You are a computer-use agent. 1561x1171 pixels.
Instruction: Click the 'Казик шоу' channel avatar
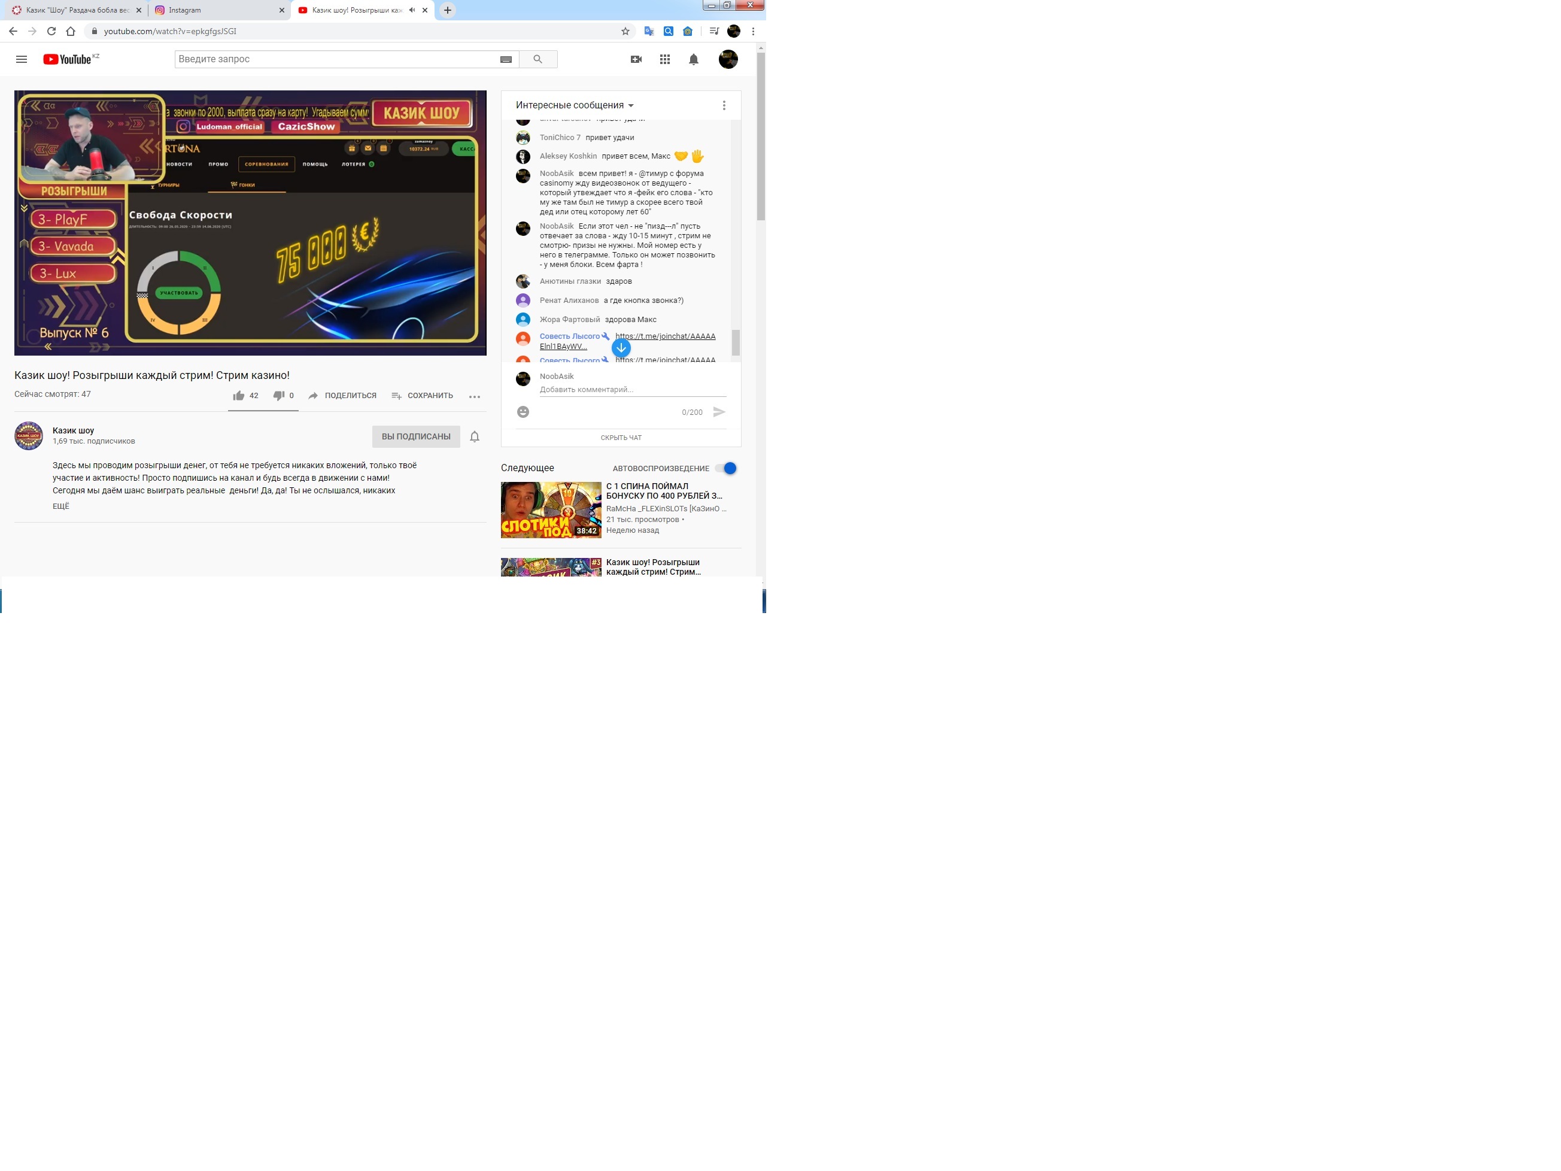(29, 435)
